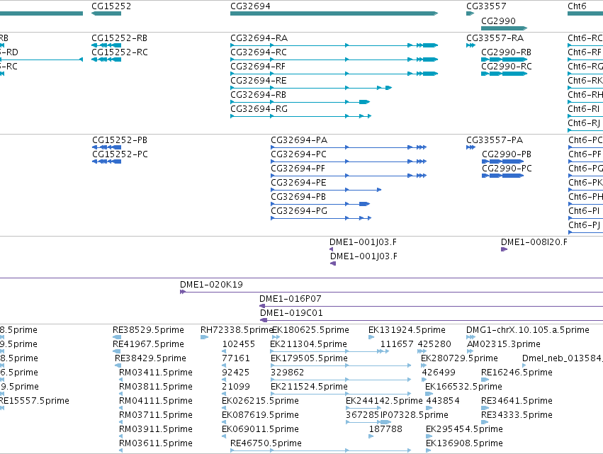This screenshot has width=603, height=454.
Task: Select protein CG32694-PB
Action: tap(298, 197)
